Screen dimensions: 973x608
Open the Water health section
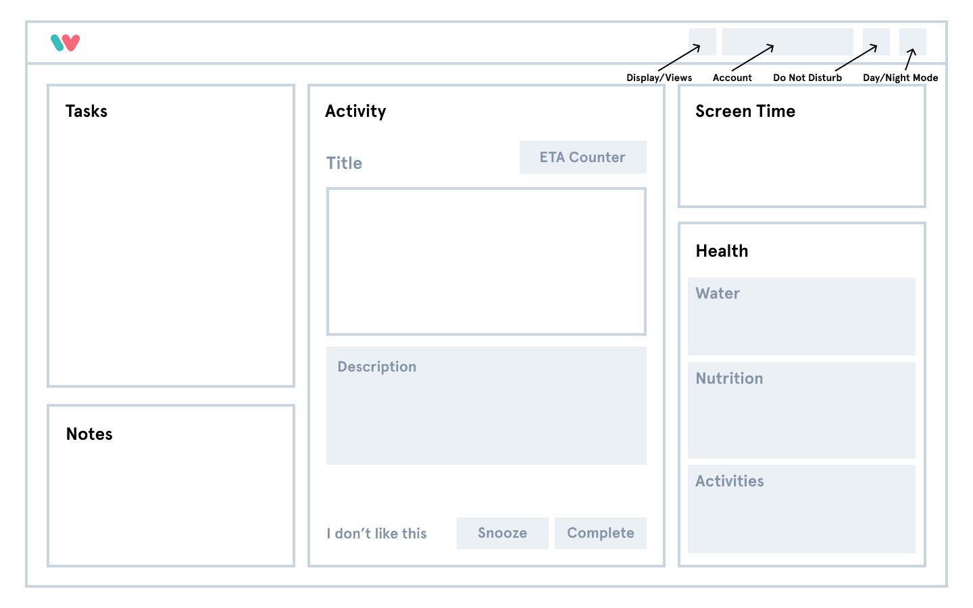point(801,316)
